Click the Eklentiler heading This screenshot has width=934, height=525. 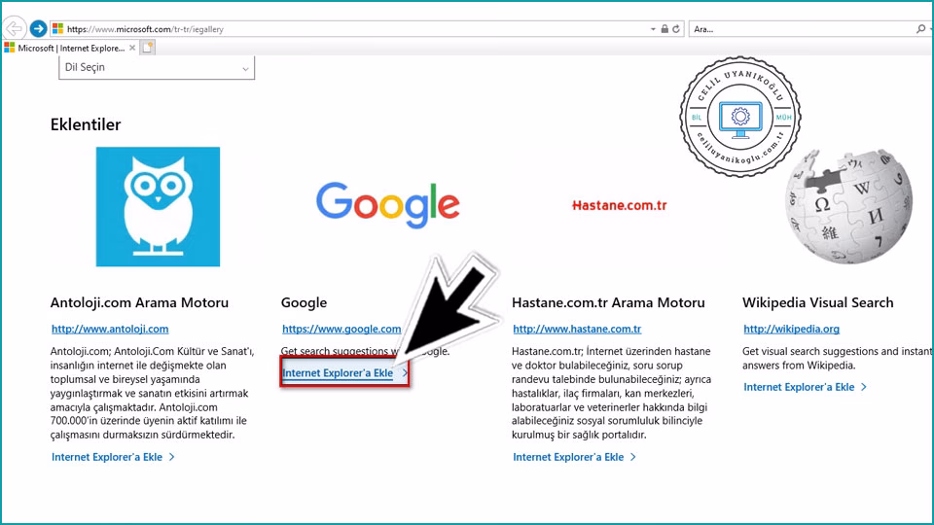point(86,124)
